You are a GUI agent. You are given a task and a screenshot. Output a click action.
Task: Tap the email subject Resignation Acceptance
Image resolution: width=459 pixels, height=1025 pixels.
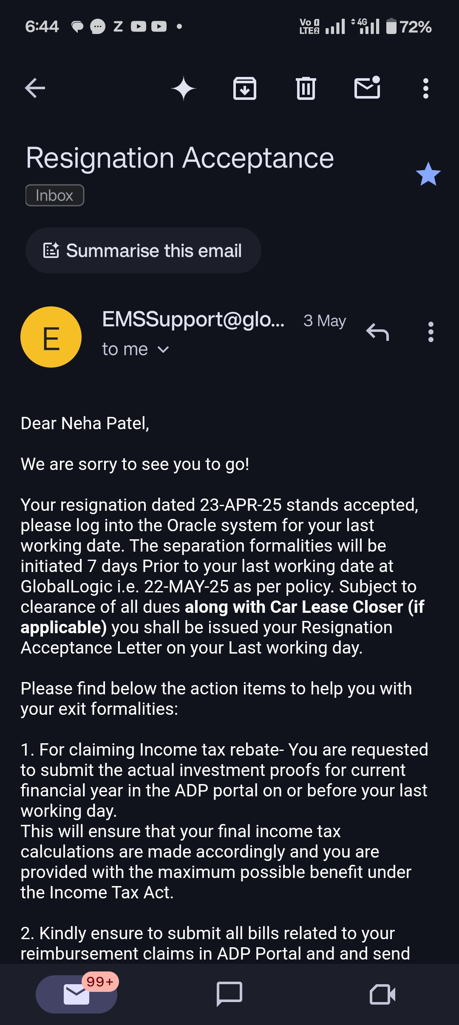[x=180, y=158]
